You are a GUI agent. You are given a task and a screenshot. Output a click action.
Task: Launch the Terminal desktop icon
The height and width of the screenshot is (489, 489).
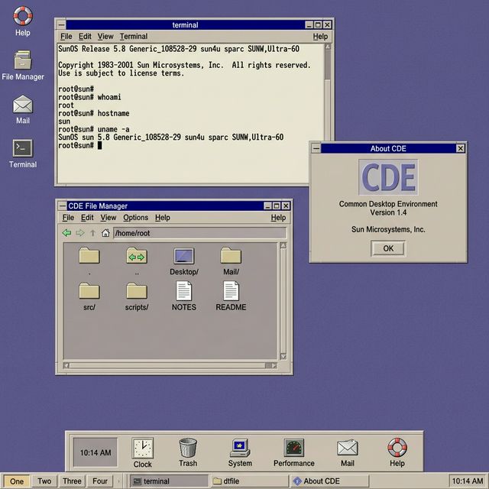coord(23,154)
